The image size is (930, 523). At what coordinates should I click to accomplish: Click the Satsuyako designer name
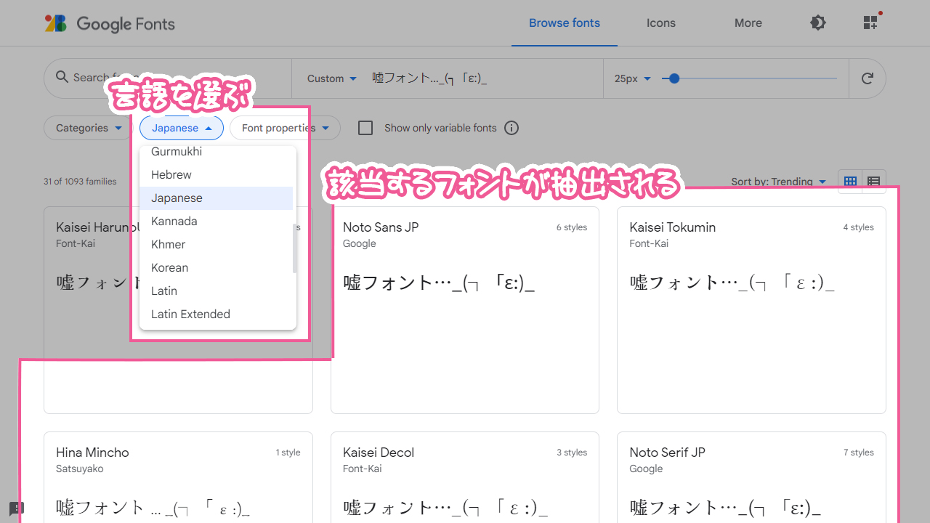(x=80, y=469)
